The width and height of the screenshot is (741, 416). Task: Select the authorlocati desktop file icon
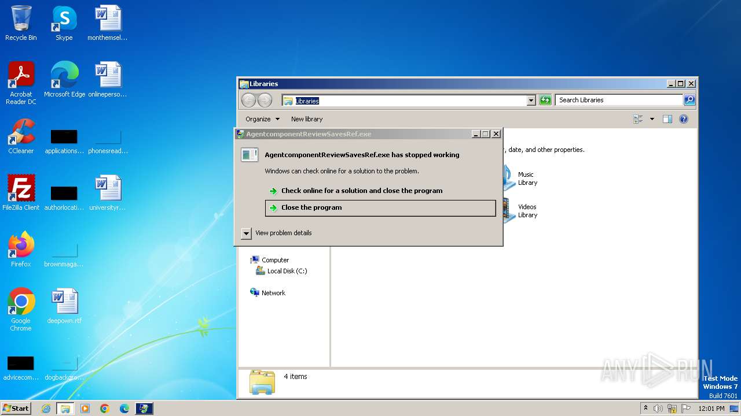[x=64, y=197]
